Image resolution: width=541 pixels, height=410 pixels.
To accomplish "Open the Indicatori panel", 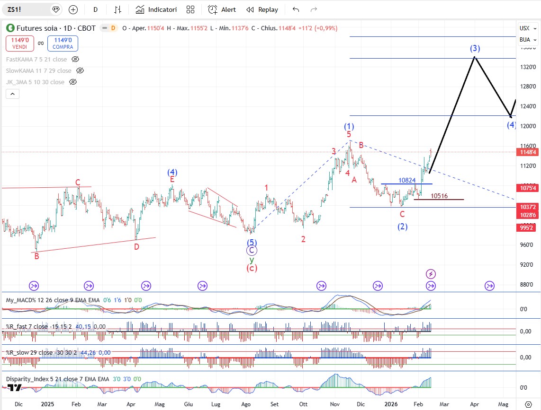I will coord(156,9).
